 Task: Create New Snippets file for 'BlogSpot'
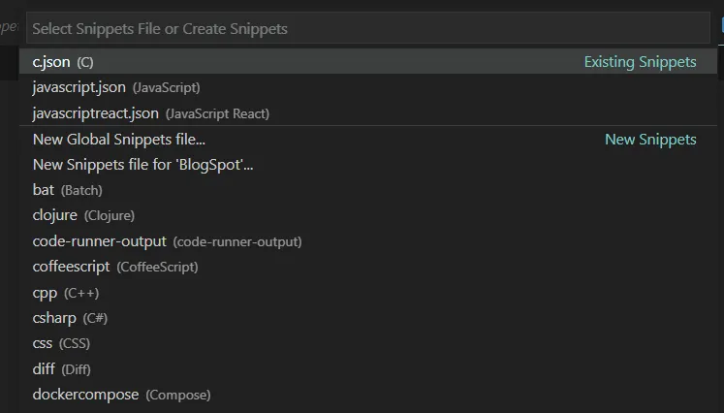(x=142, y=165)
